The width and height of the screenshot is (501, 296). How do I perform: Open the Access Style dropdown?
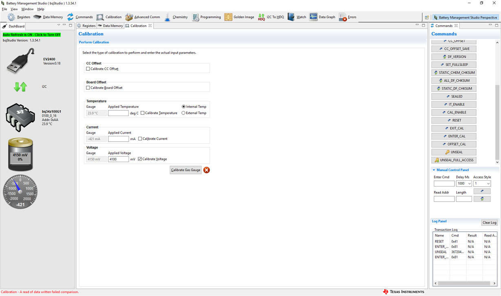click(488, 184)
